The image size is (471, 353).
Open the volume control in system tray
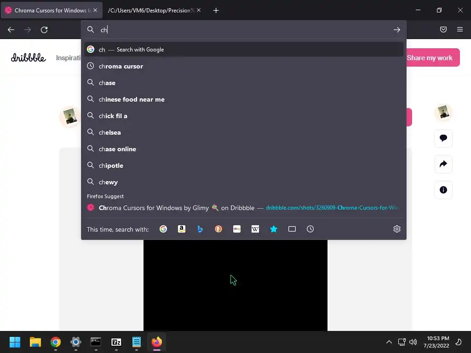pos(414,342)
